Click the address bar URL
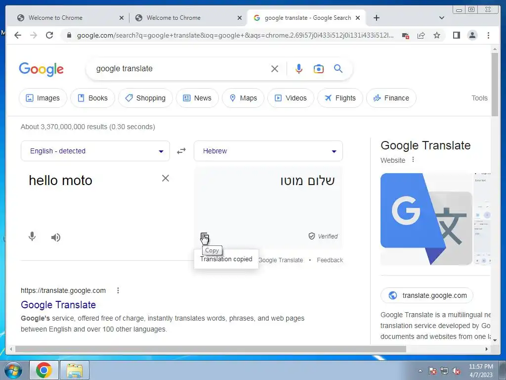The height and width of the screenshot is (380, 506). [235, 35]
